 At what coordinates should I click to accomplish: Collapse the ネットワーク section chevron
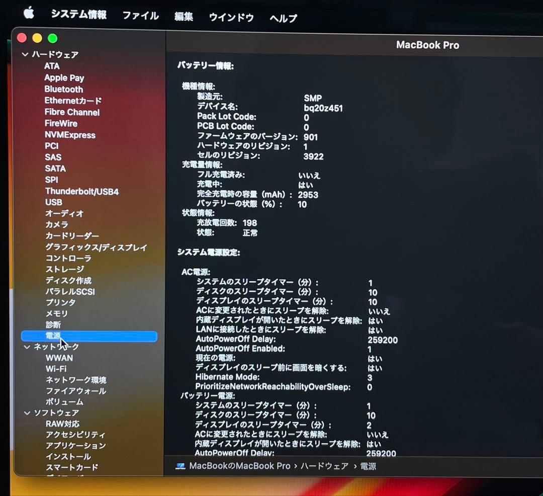(27, 347)
